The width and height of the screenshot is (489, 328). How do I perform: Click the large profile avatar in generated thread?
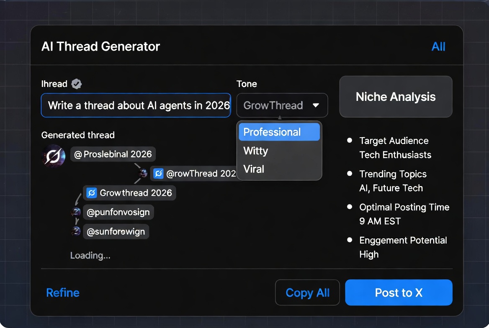(x=54, y=156)
